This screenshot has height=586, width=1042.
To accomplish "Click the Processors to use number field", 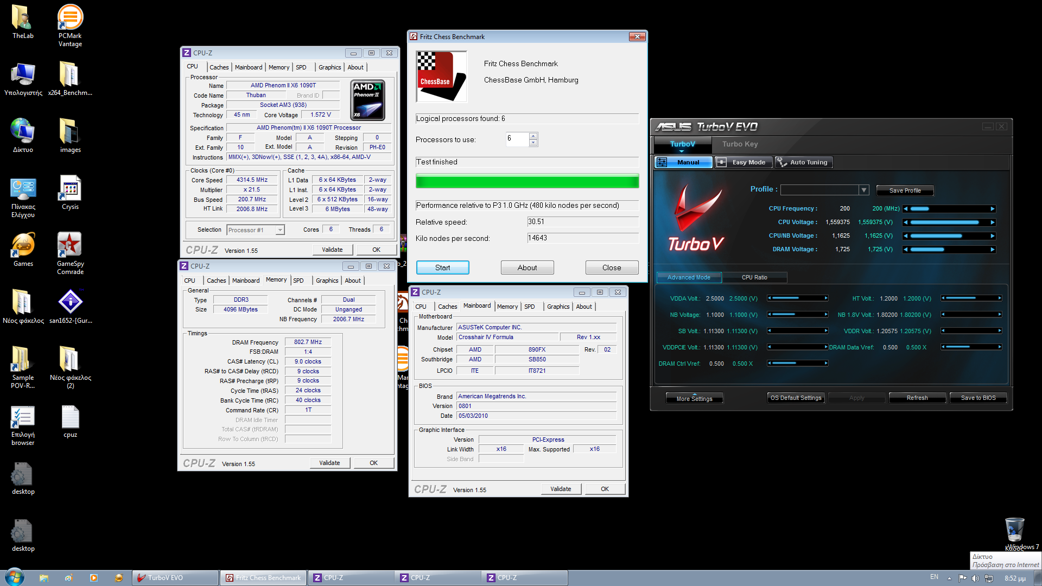I will (x=517, y=139).
